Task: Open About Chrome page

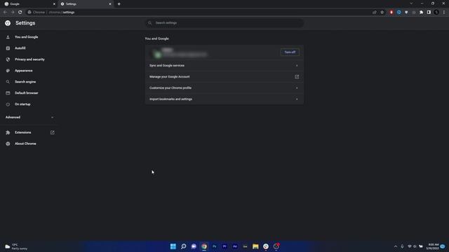Action: (25, 143)
